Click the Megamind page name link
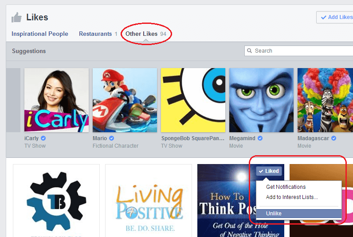Image resolution: width=353 pixels, height=237 pixels. 242,138
